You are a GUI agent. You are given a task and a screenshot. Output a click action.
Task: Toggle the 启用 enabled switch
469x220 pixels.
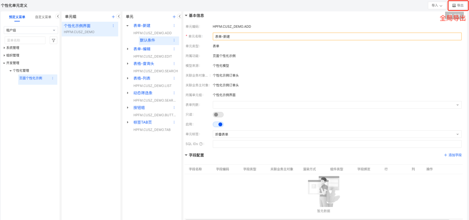[x=218, y=125]
